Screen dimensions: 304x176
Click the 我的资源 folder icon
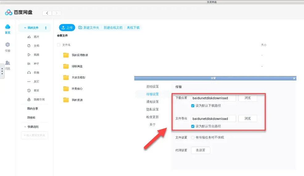pos(66,100)
